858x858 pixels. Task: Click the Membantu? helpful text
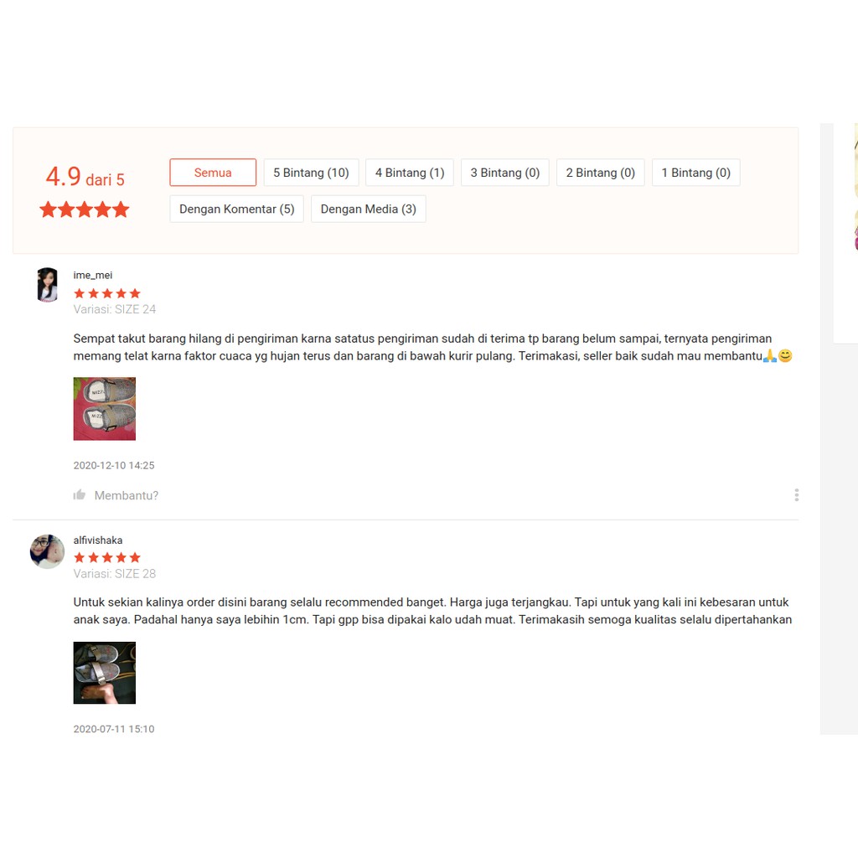(127, 495)
